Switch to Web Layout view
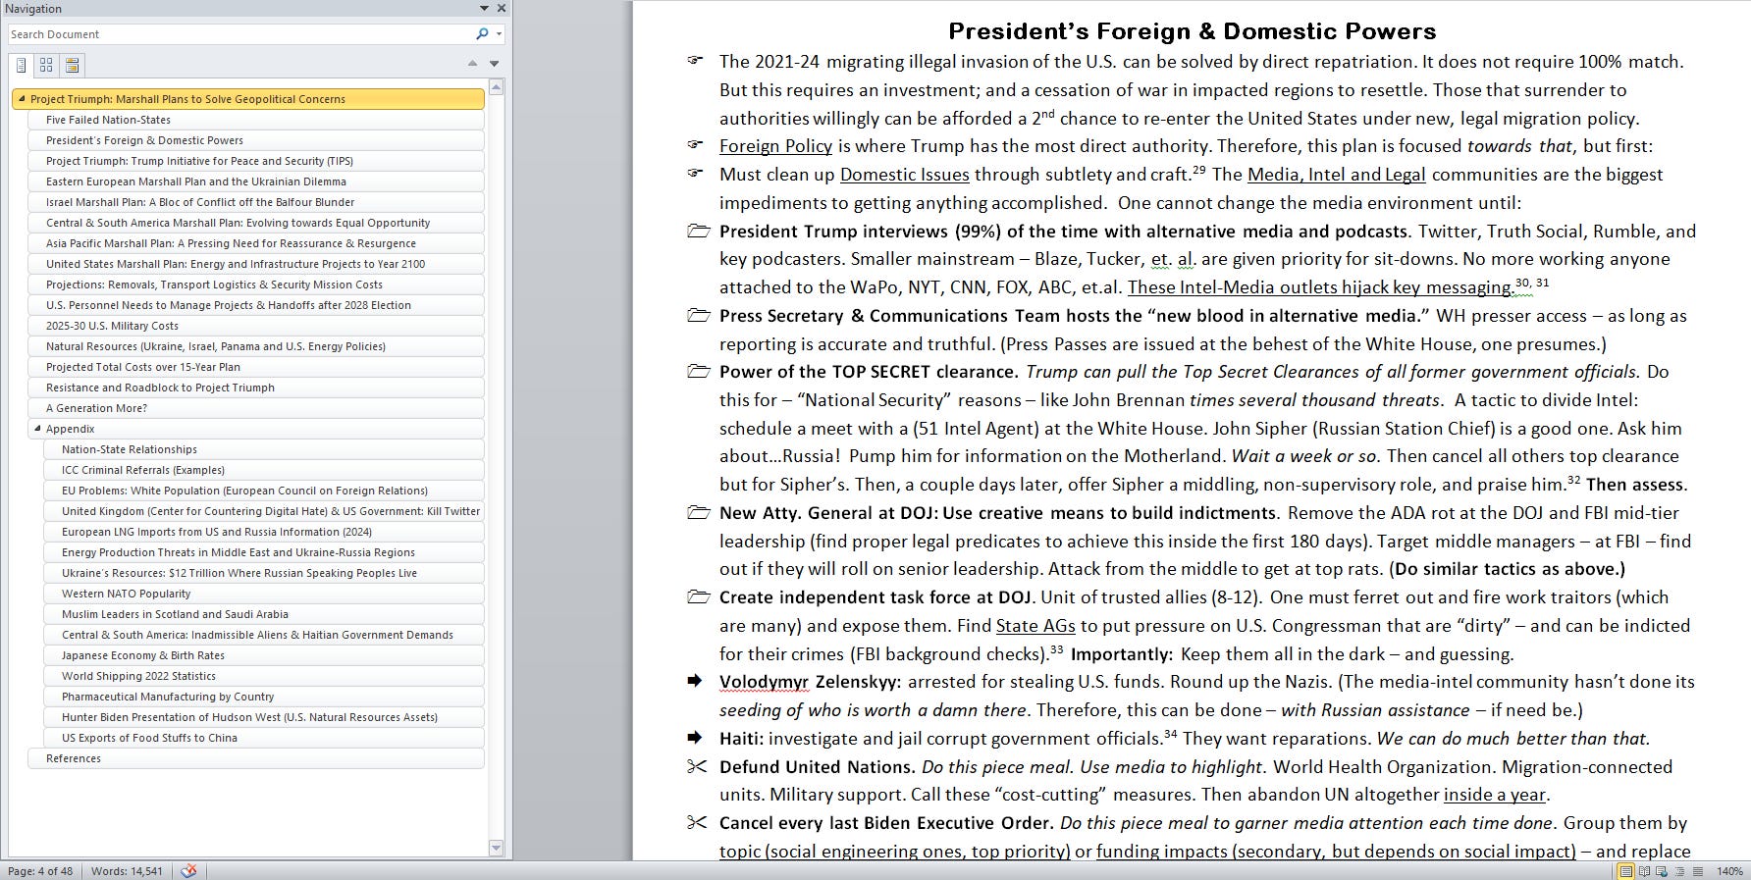 pos(1662,871)
